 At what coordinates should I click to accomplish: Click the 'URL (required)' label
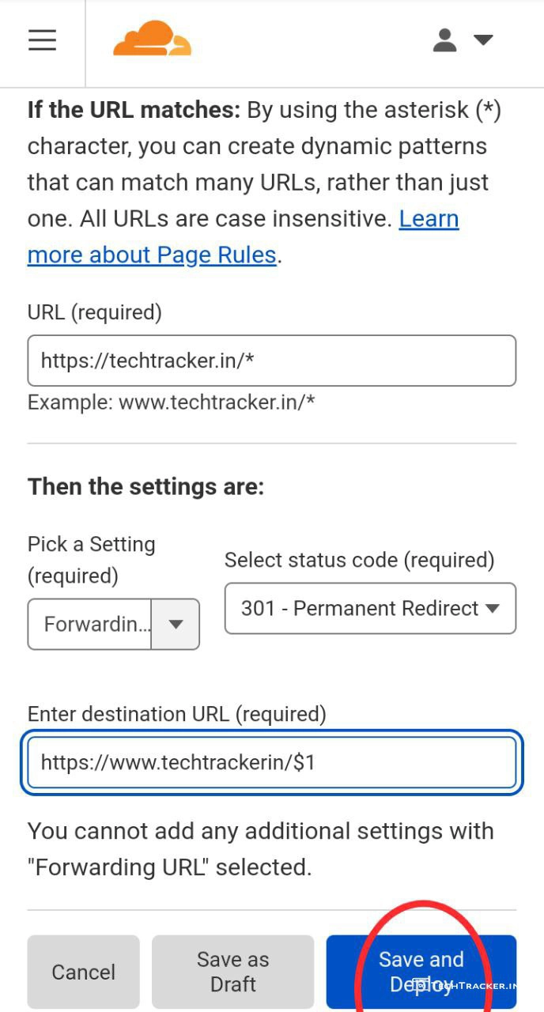(94, 312)
